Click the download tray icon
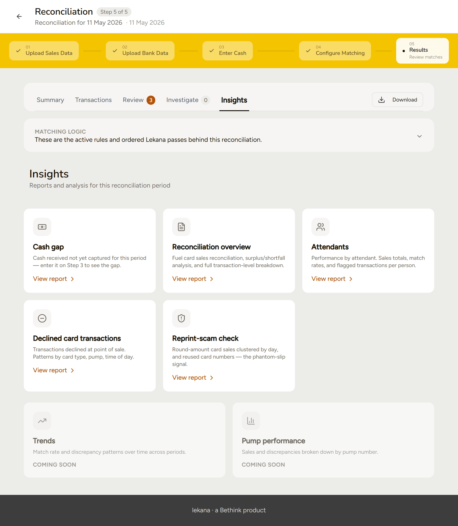The image size is (458, 526). click(382, 100)
